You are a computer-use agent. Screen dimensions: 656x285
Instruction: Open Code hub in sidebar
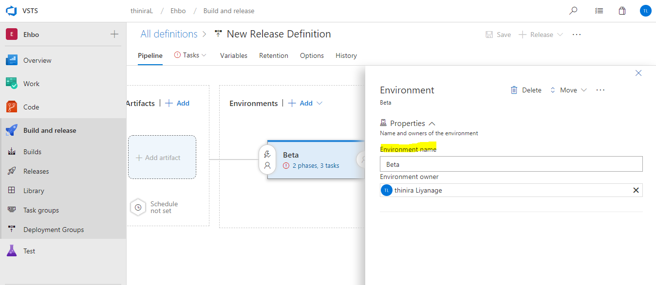click(x=31, y=107)
